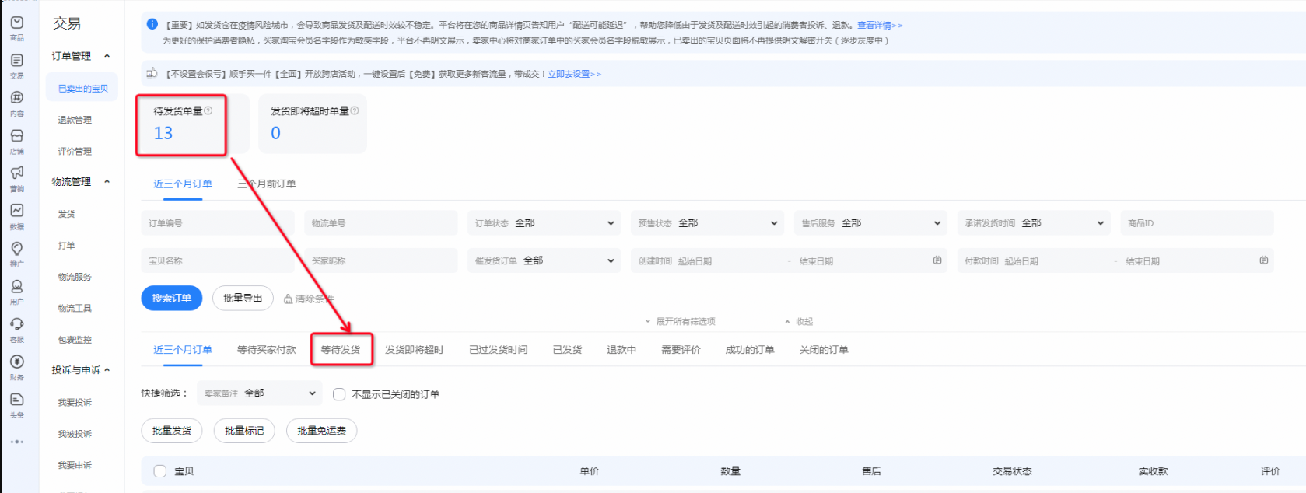Click calendar icon in 创建时间 date range
1306x493 pixels.
click(x=937, y=260)
